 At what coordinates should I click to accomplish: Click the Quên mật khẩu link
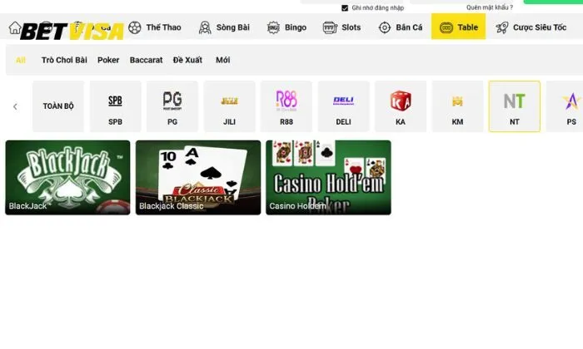coord(490,7)
